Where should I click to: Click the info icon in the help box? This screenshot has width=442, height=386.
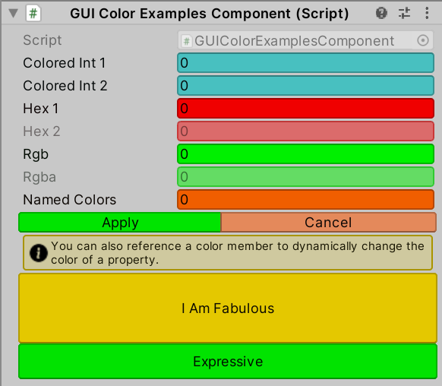coord(39,253)
